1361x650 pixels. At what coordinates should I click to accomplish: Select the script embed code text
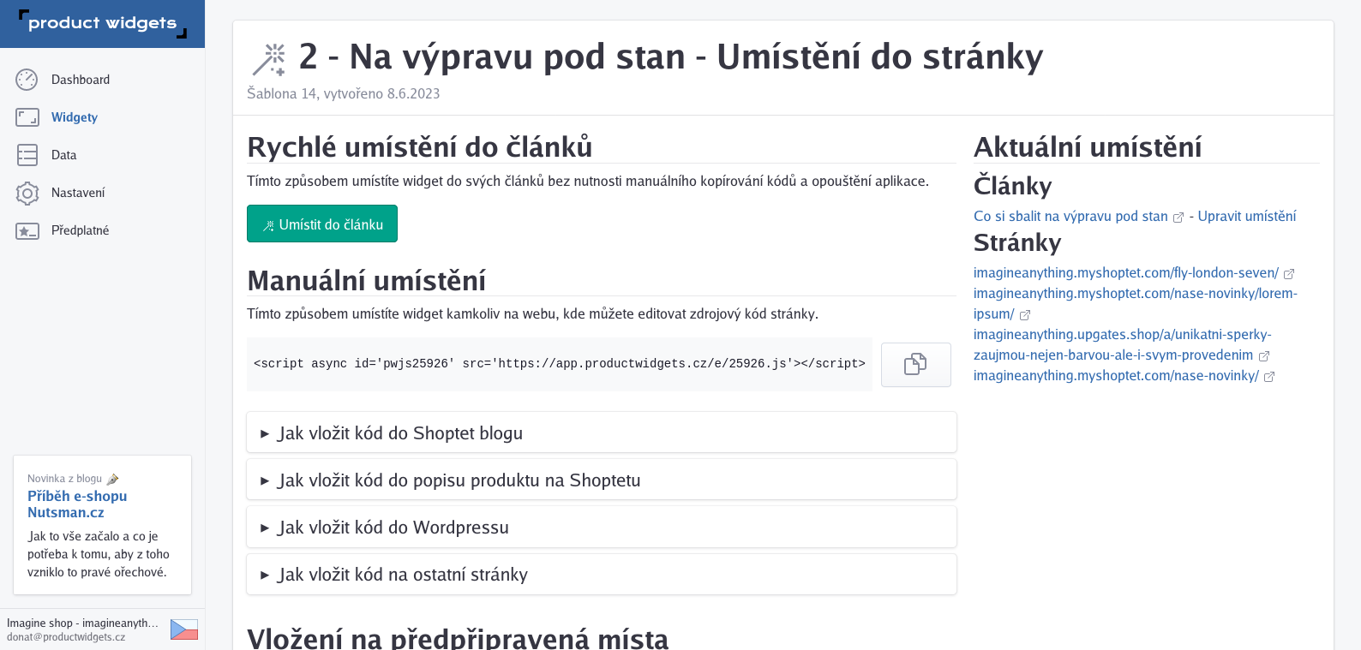coord(560,364)
